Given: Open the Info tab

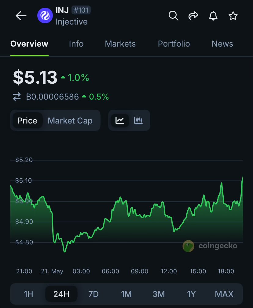Looking at the screenshot, I should [76, 44].
